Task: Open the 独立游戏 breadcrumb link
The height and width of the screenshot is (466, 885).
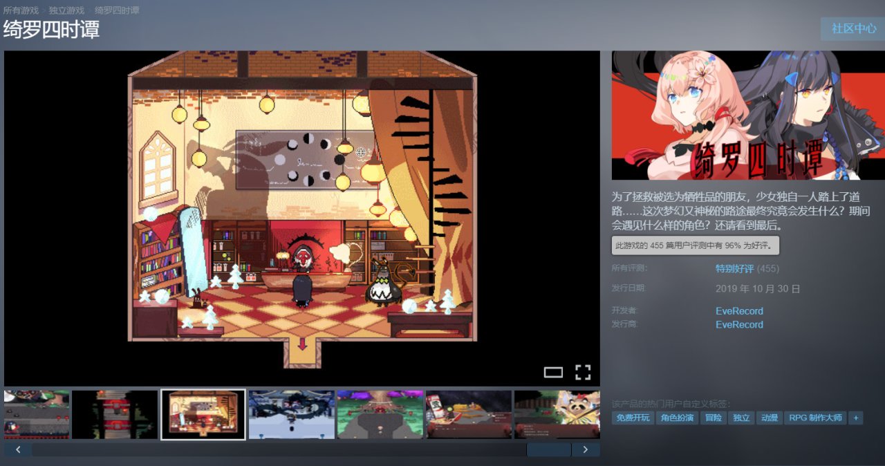Action: pyautogui.click(x=66, y=10)
